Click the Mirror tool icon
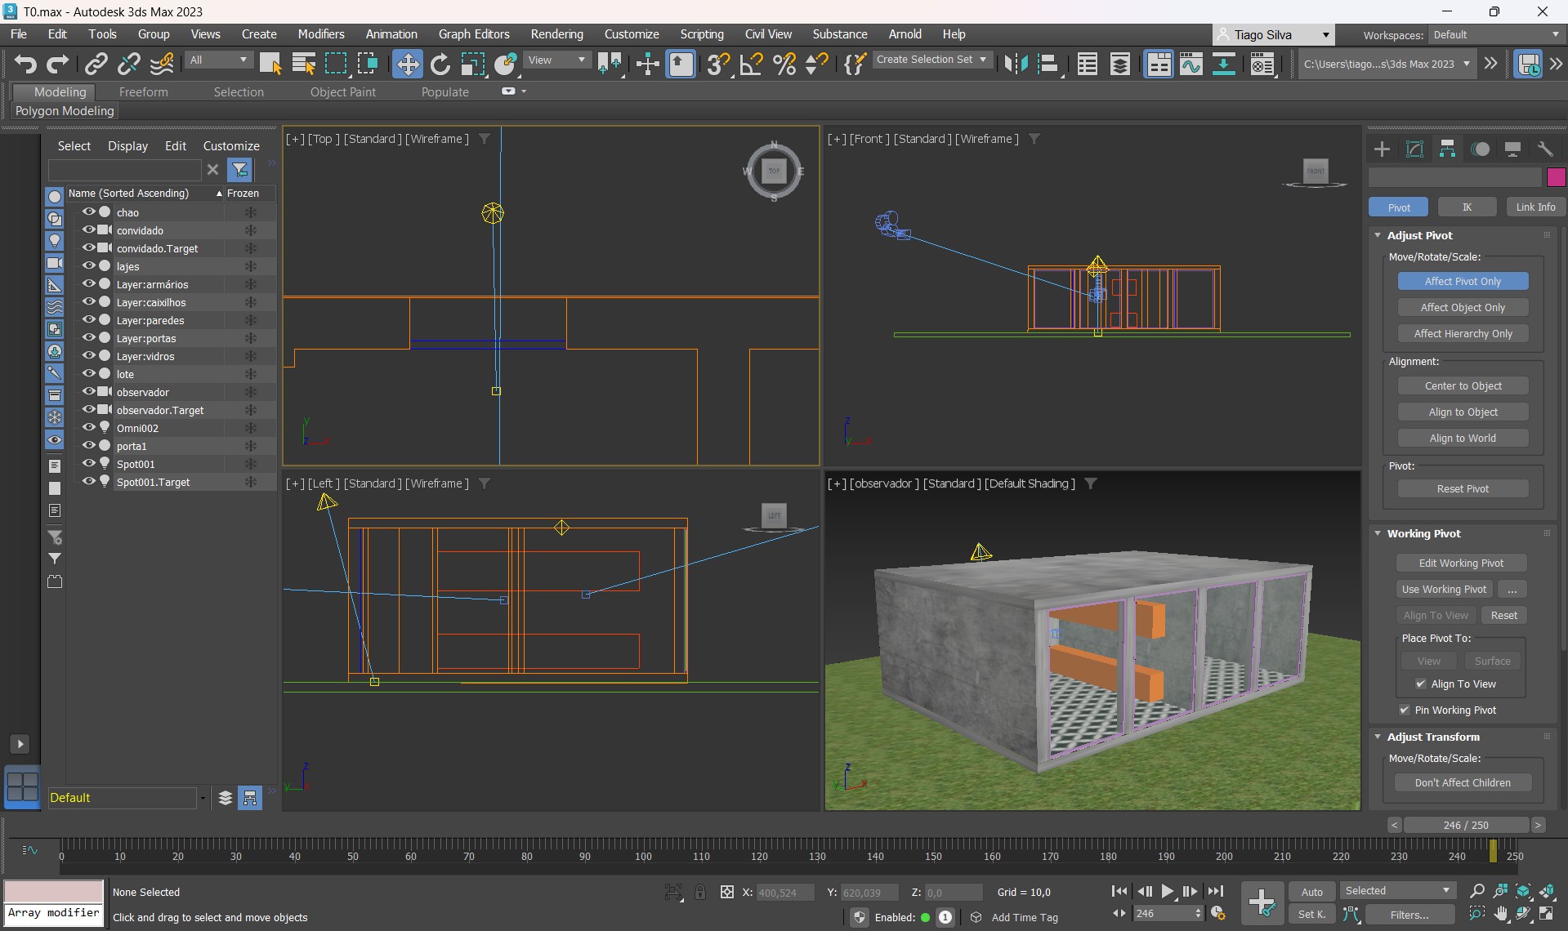Viewport: 1568px width, 931px height. 1016,64
